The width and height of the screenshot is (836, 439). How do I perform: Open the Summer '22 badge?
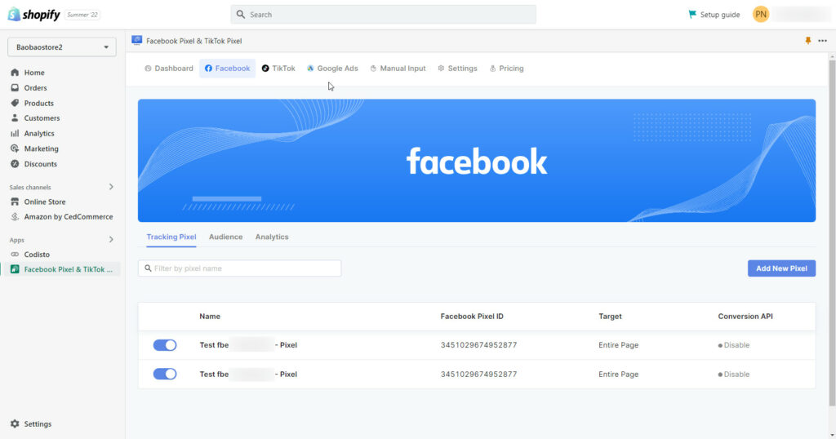pos(82,15)
